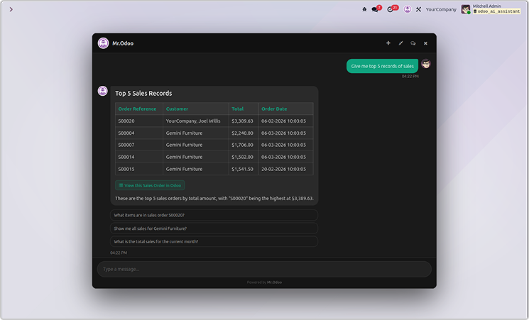
Task: Open the YourCompany company switcher
Action: 441,9
